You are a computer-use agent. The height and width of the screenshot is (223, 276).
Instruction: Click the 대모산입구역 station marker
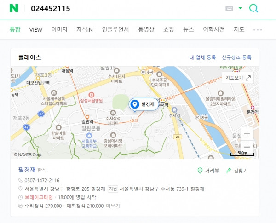[x=38, y=78]
